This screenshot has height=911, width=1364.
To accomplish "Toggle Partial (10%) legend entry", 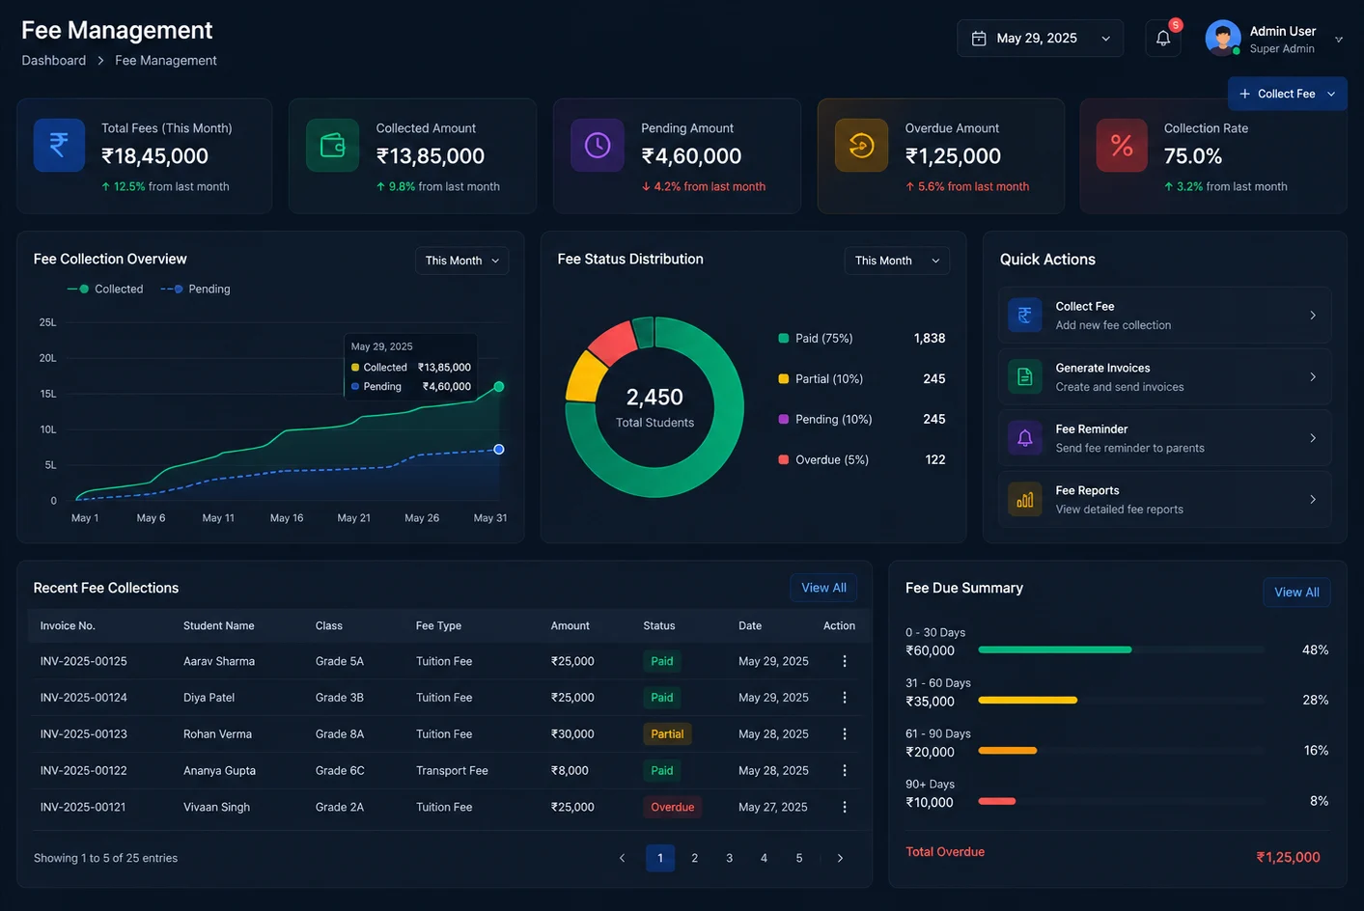I will [821, 379].
